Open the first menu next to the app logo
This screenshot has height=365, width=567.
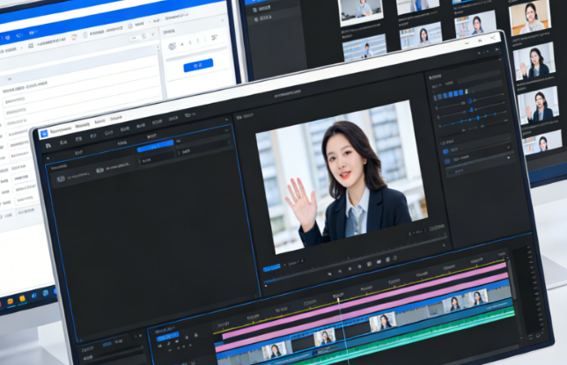point(61,128)
